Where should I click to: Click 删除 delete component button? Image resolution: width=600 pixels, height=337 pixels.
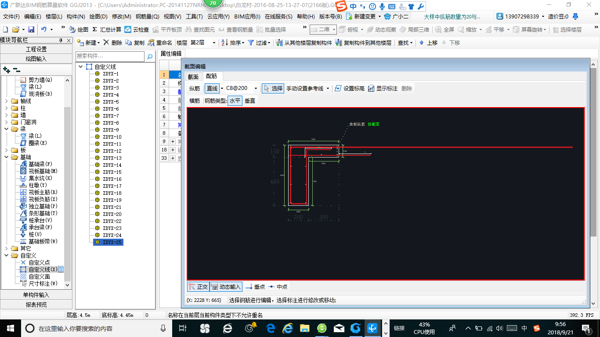(x=113, y=43)
